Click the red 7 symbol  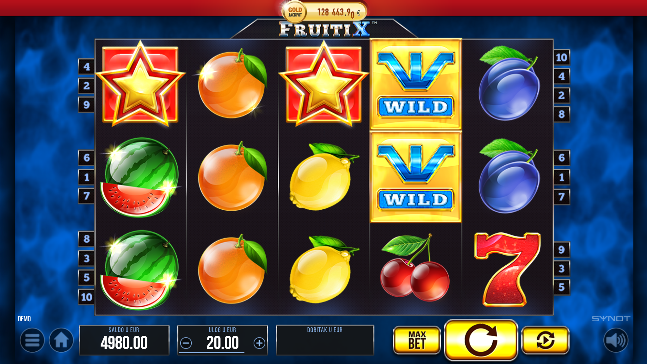point(508,269)
